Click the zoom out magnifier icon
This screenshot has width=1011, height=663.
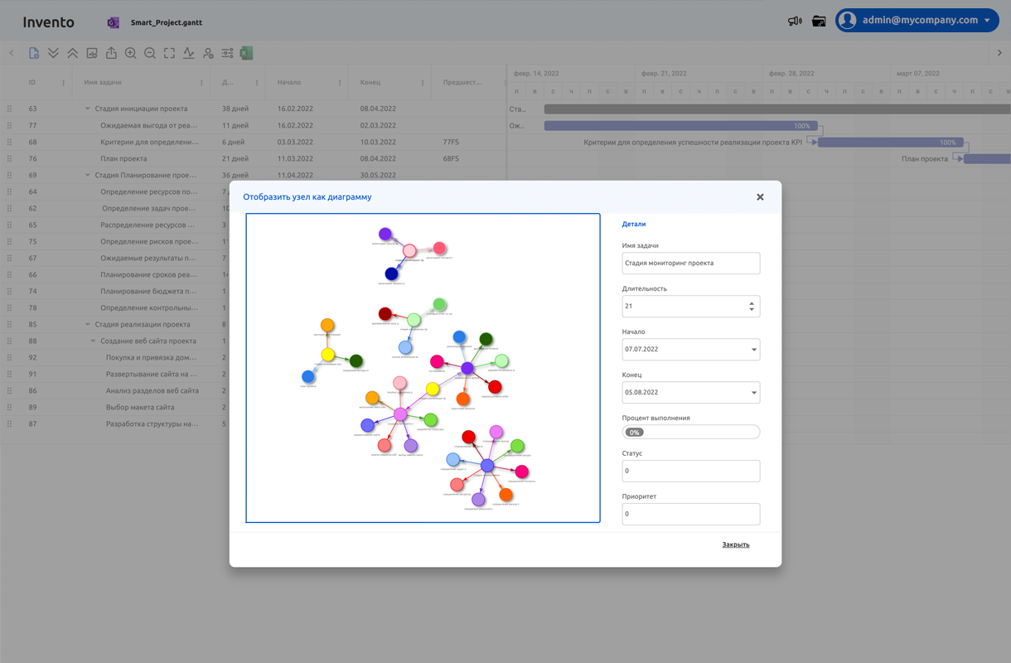coord(150,53)
